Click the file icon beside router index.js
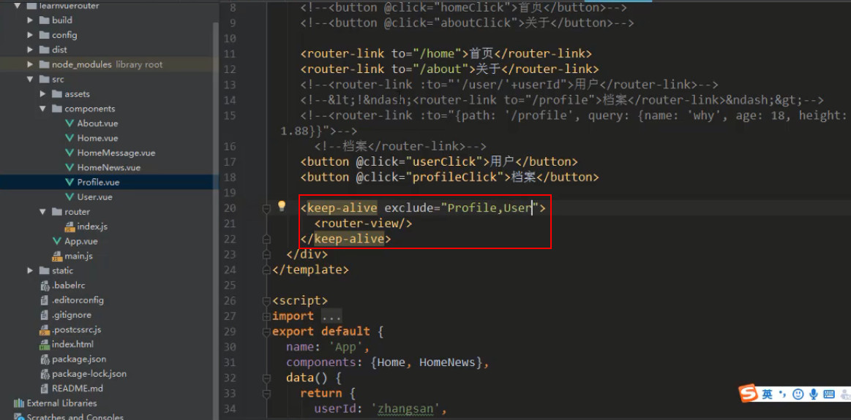The image size is (851, 420). point(69,226)
